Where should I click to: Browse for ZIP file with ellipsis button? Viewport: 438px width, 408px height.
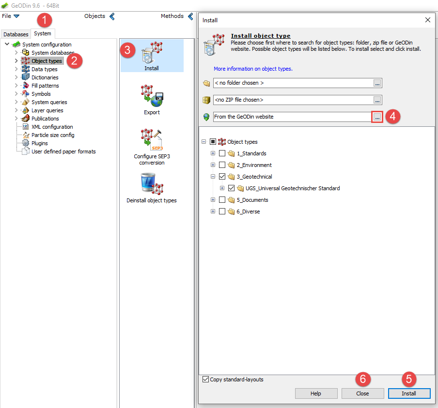pos(377,100)
